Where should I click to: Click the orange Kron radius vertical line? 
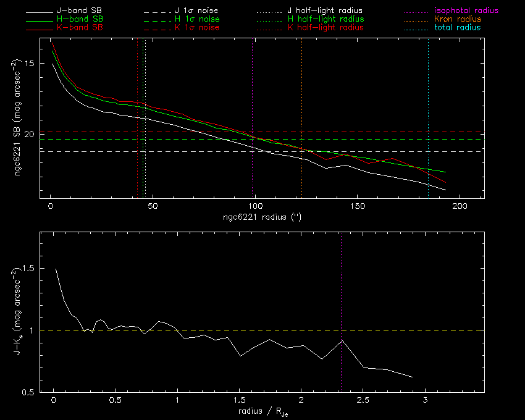click(x=301, y=118)
